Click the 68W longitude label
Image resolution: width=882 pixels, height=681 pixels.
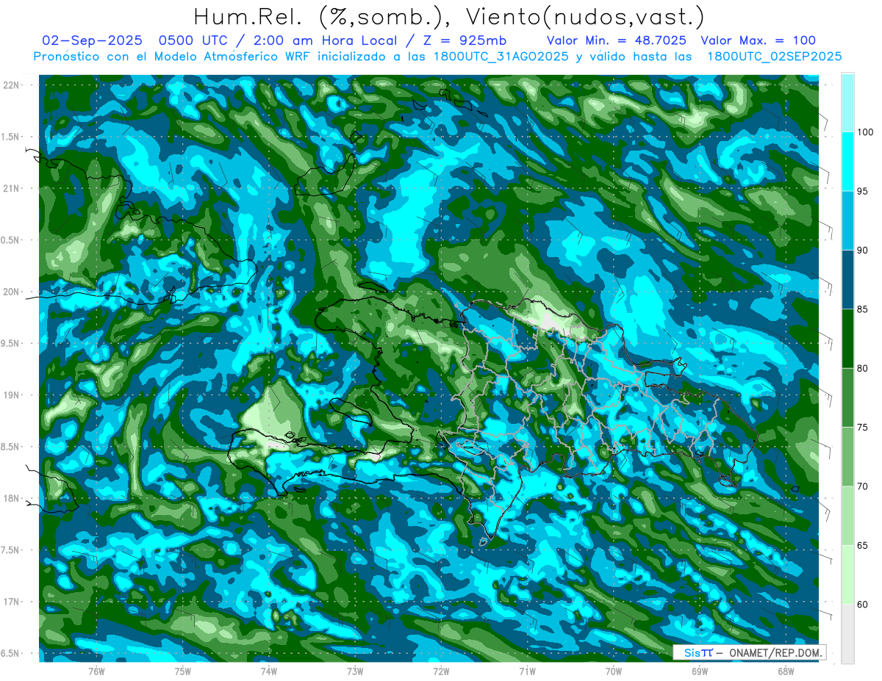[785, 671]
